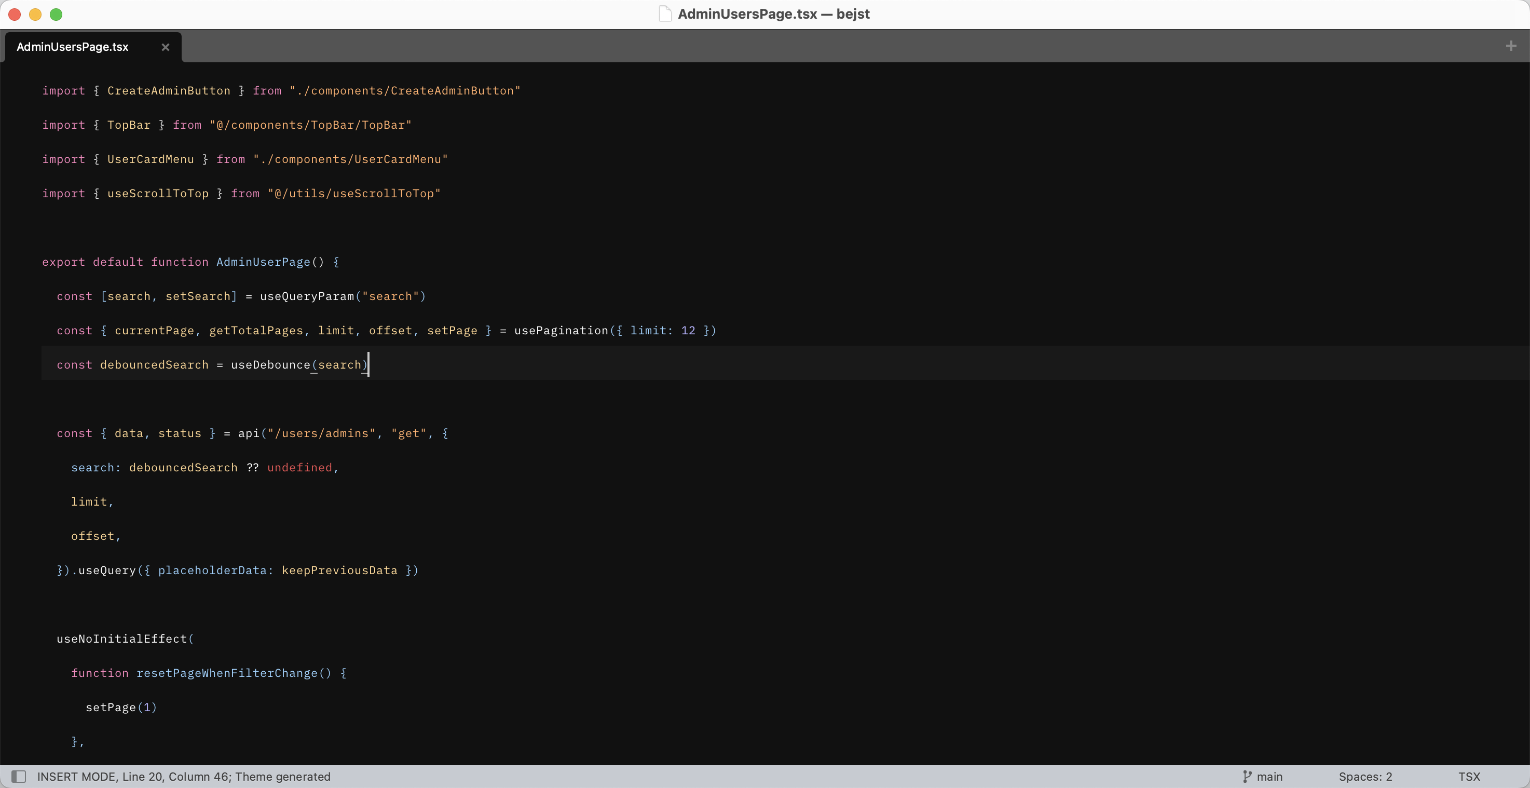This screenshot has width=1530, height=788.
Task: Click useNoInitialEffect call
Action: coord(122,639)
